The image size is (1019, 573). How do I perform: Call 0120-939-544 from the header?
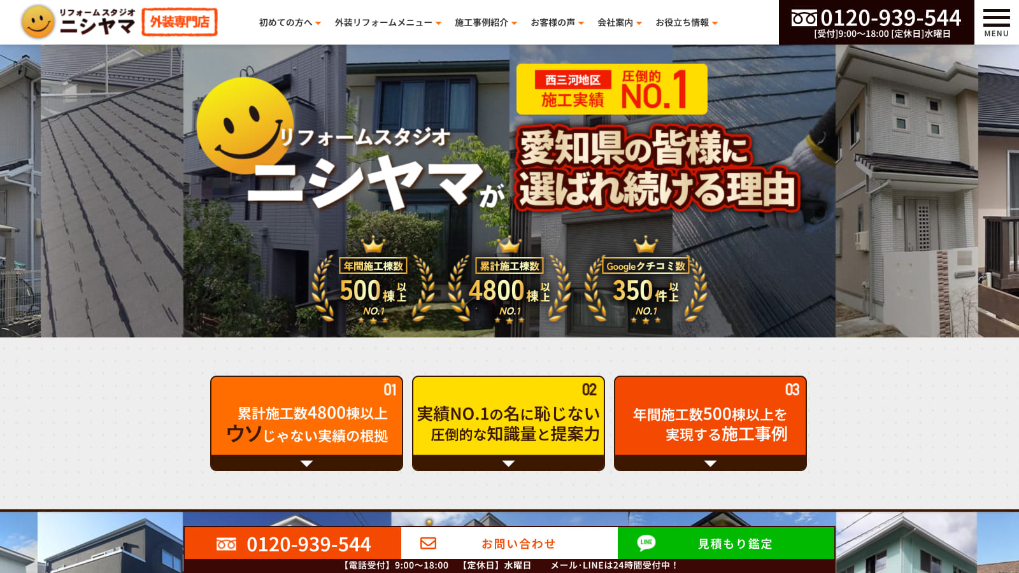[x=890, y=18]
